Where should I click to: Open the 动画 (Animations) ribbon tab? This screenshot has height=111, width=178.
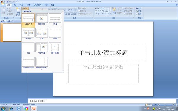28,5
